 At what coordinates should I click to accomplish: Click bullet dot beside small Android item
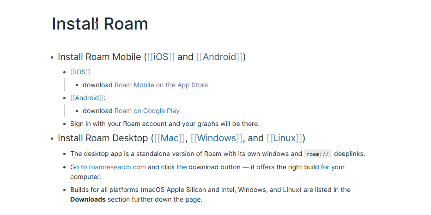pyautogui.click(x=65, y=98)
